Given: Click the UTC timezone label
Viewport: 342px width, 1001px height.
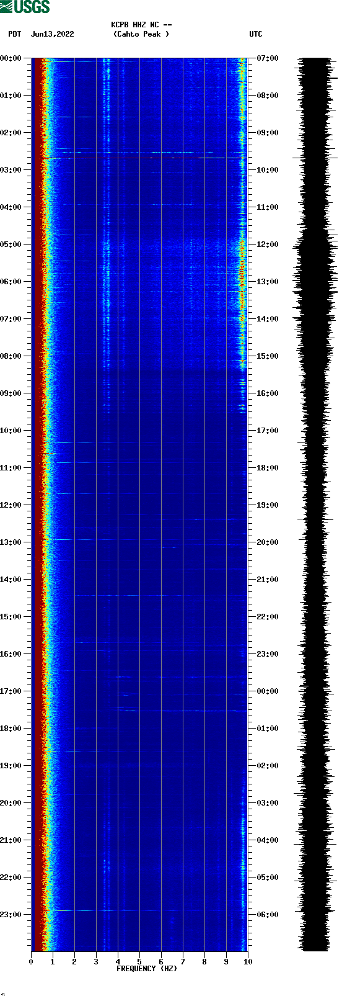Looking at the screenshot, I should pos(256,34).
